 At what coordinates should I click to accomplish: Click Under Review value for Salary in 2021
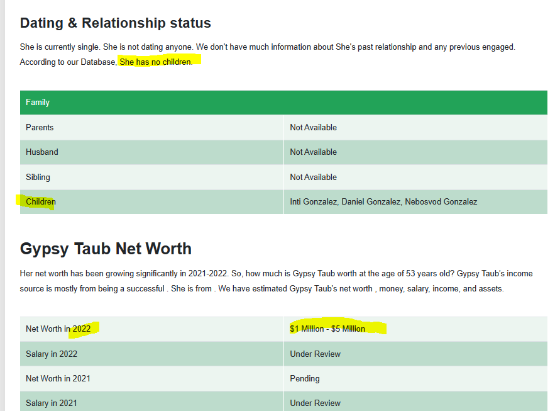click(x=316, y=403)
